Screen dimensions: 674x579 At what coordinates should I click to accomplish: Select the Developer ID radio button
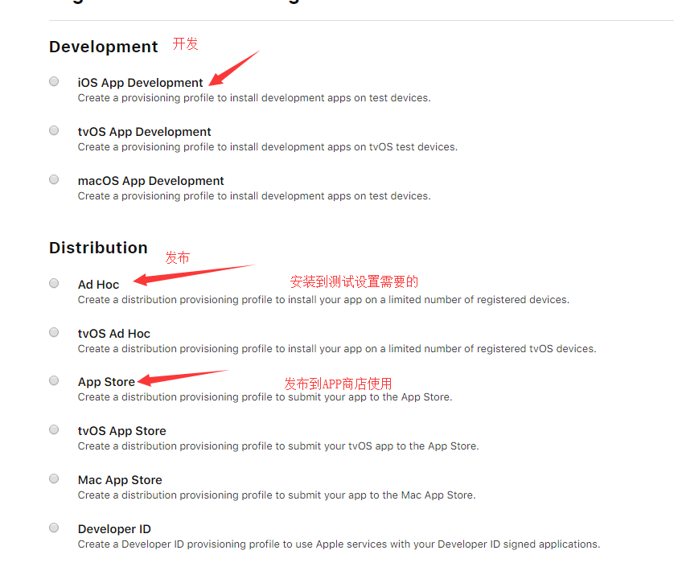pyautogui.click(x=53, y=527)
